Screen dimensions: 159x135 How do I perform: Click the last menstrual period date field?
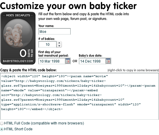[52, 61]
